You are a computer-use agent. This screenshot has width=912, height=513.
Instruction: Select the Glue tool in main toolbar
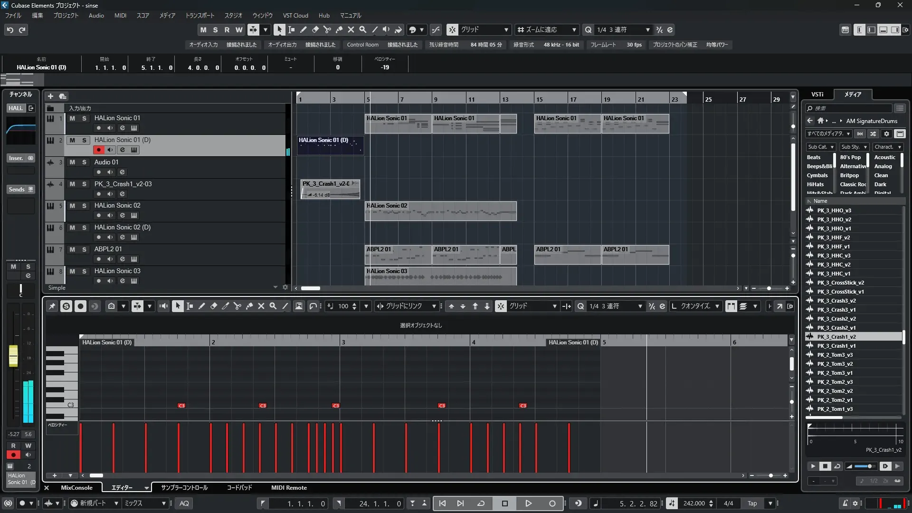pyautogui.click(x=339, y=29)
